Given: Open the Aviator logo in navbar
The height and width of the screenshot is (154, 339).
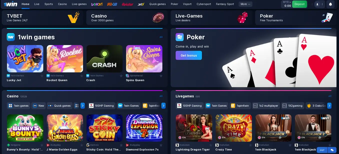Looking at the screenshot, I should [x=128, y=4].
